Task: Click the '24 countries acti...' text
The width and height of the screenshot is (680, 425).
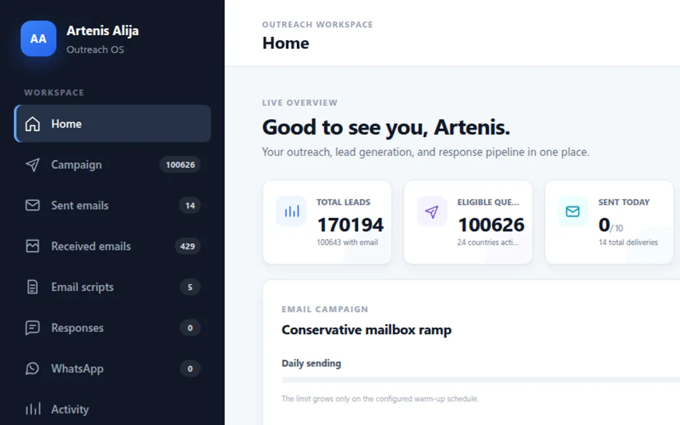Action: pos(488,243)
